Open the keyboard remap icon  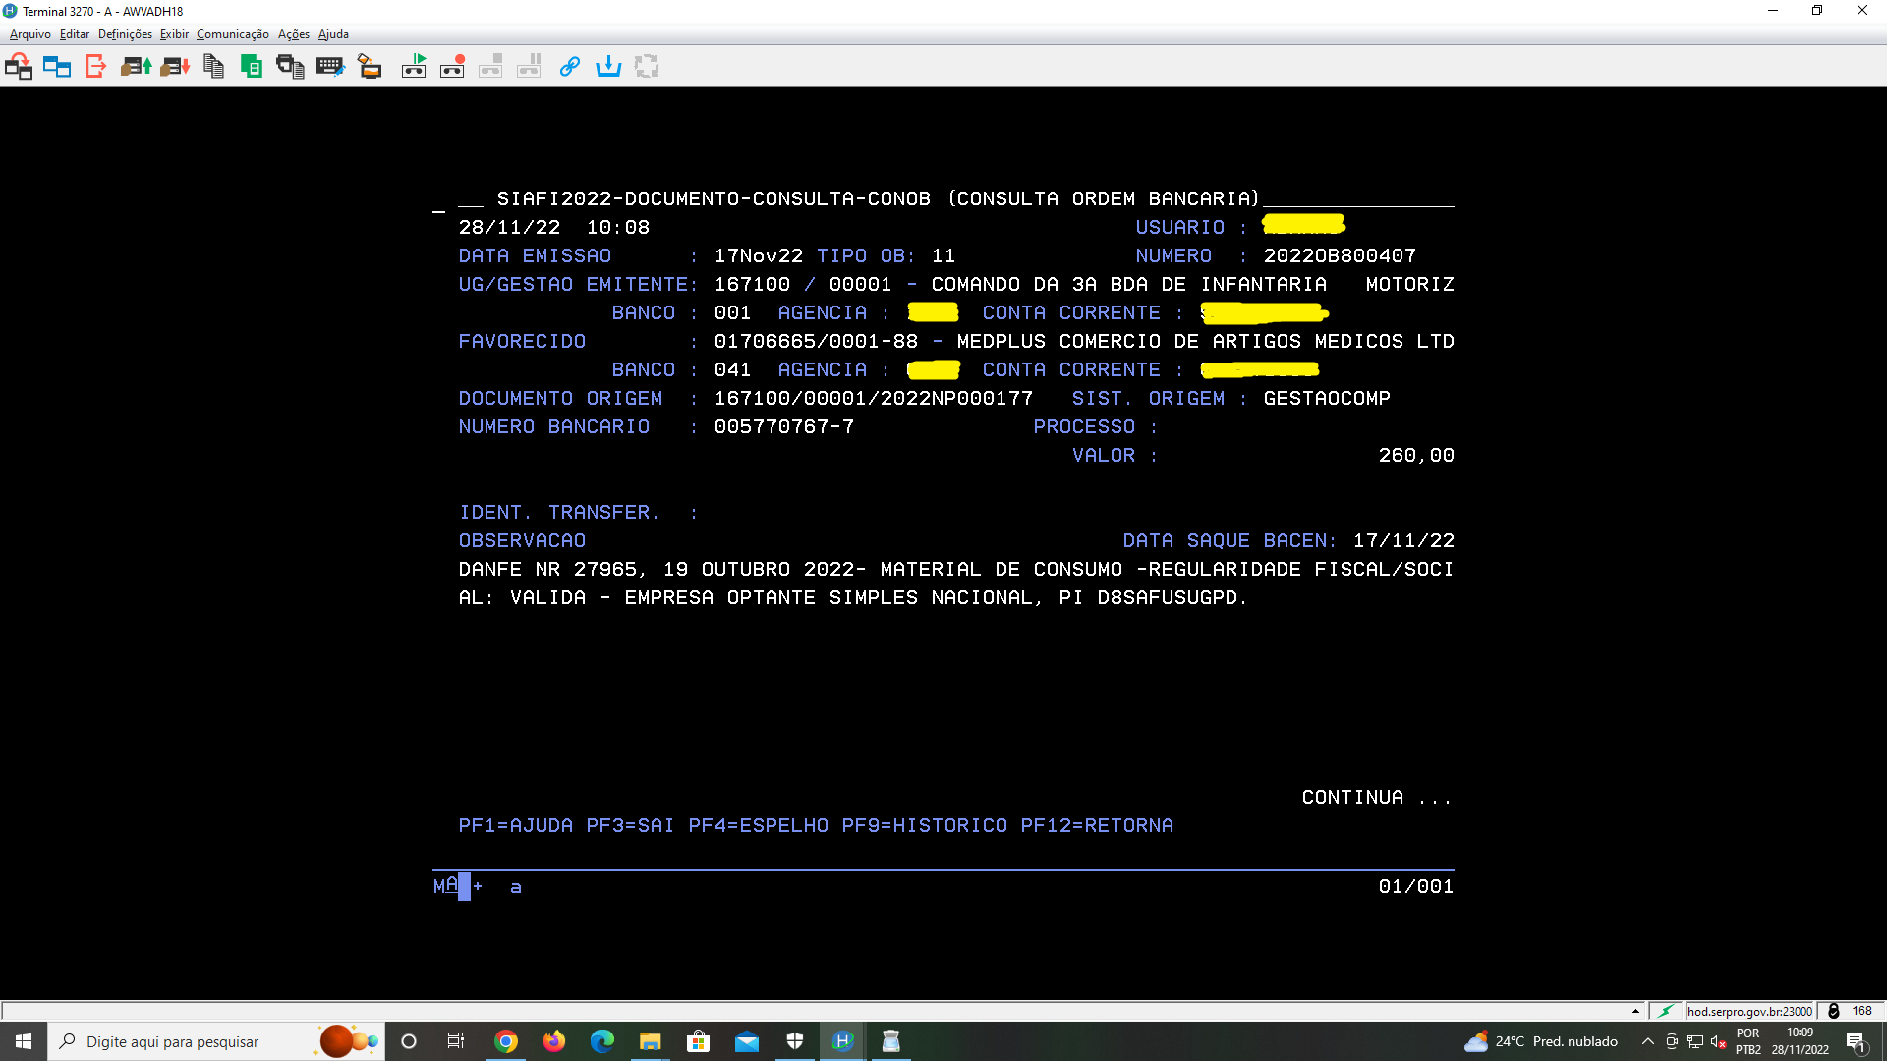(x=330, y=67)
